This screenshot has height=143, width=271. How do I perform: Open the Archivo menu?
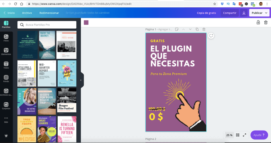tap(27, 13)
